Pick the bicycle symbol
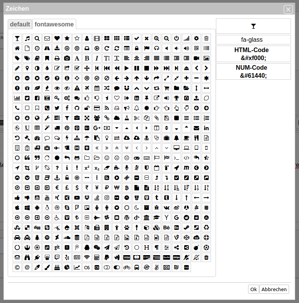The image size is (299, 303). (x=127, y=267)
